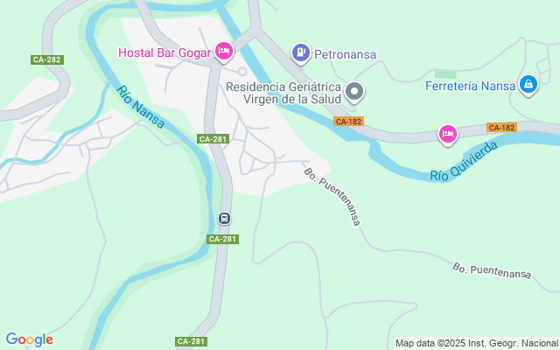Select the Ferretería Nansa label text
This screenshot has width=560, height=350.
(x=471, y=86)
